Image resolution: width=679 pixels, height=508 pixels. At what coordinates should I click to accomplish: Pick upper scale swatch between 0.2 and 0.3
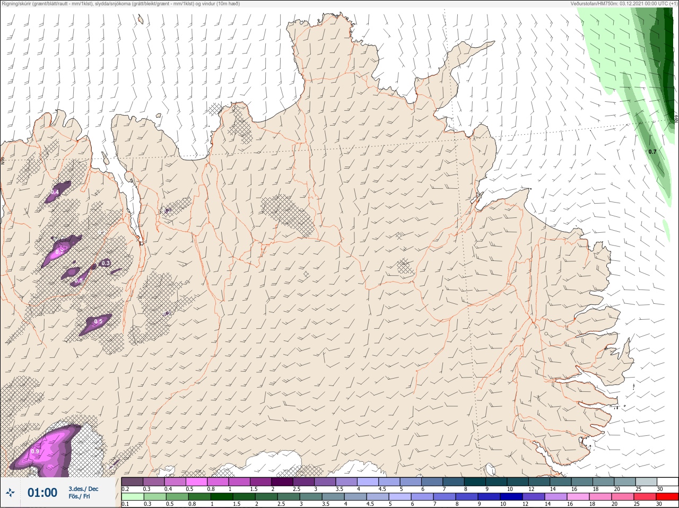pos(132,481)
